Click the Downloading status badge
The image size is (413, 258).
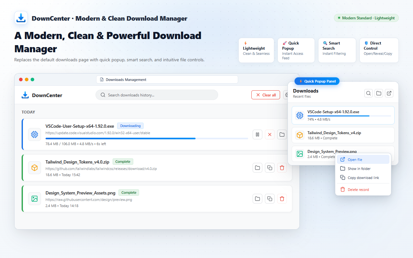click(x=130, y=126)
